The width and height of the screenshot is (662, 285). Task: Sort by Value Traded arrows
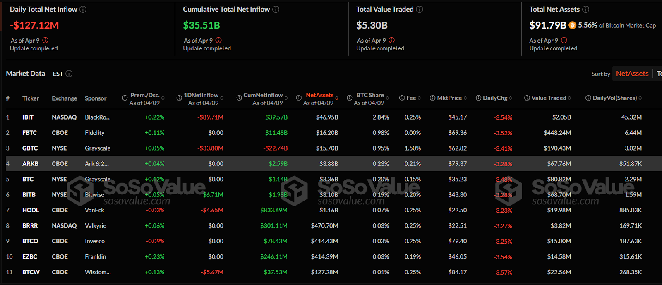(x=569, y=98)
